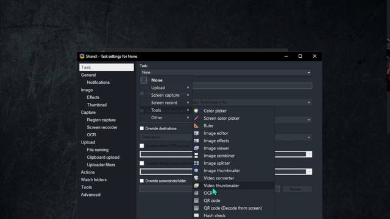Viewport: 390px width, 219px height.
Task: Choose Video thumbnailer menu entry
Action: click(221, 186)
